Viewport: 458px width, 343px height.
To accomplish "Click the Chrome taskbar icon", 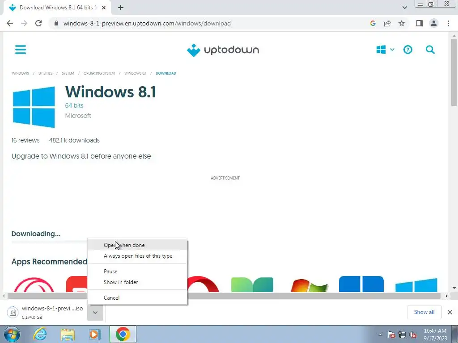I will coord(123,334).
